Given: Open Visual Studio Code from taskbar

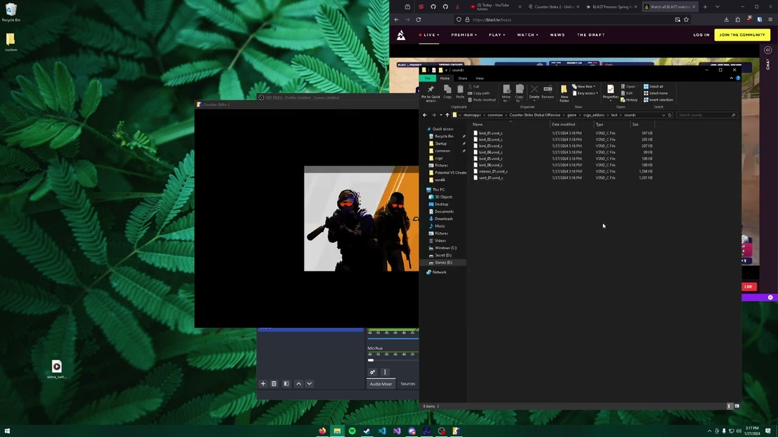Looking at the screenshot, I should (382, 431).
